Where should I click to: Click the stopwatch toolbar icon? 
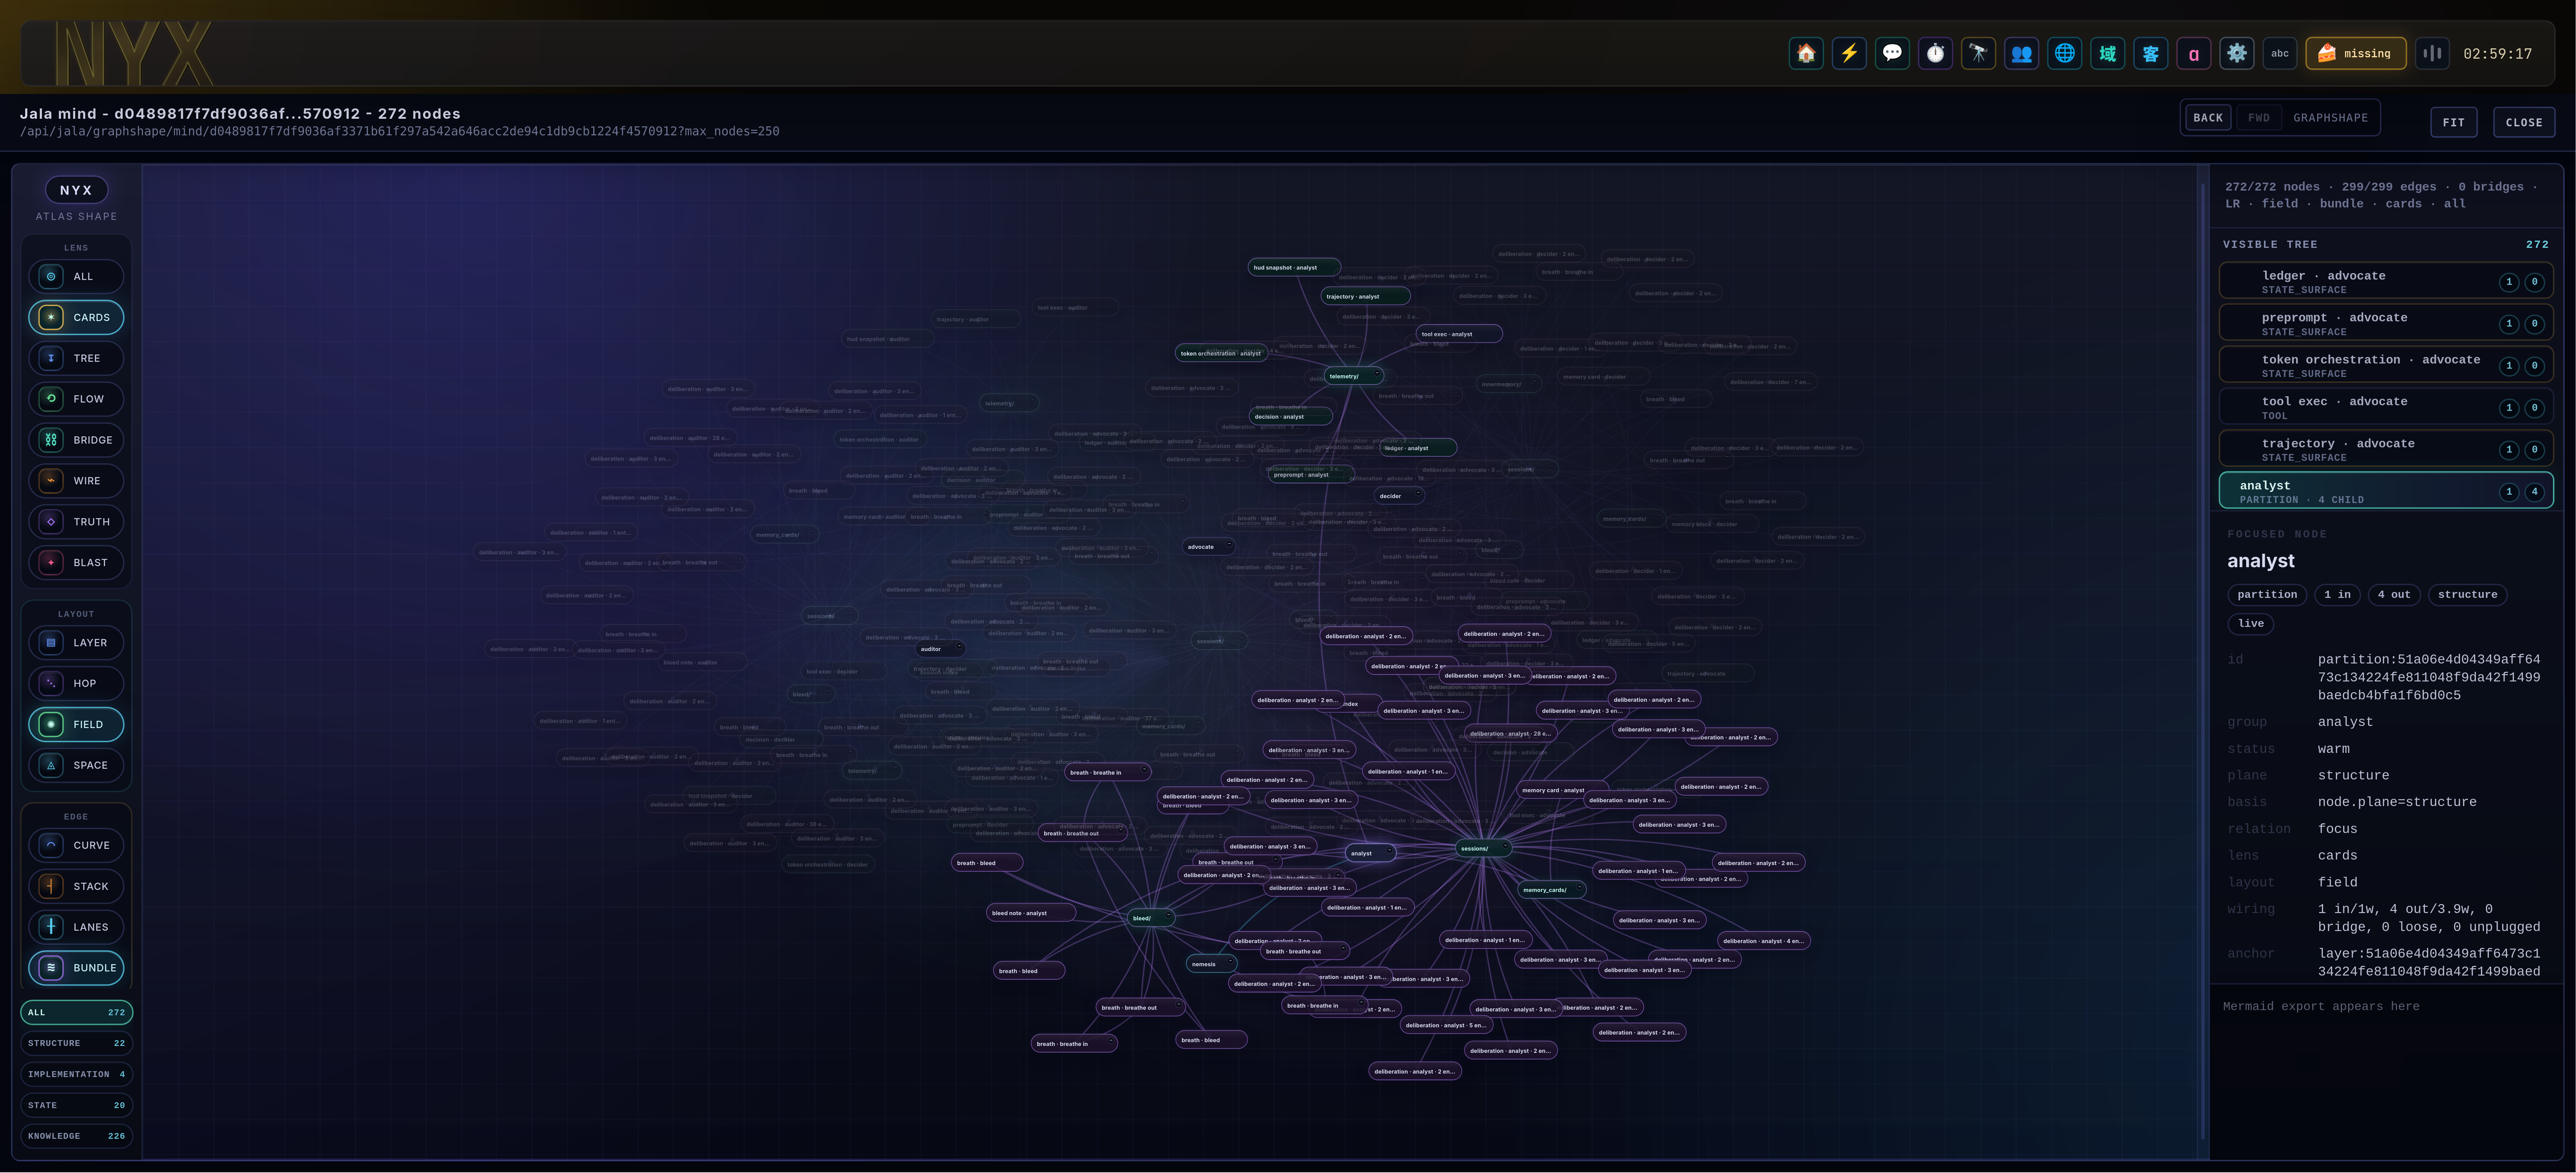click(1935, 53)
